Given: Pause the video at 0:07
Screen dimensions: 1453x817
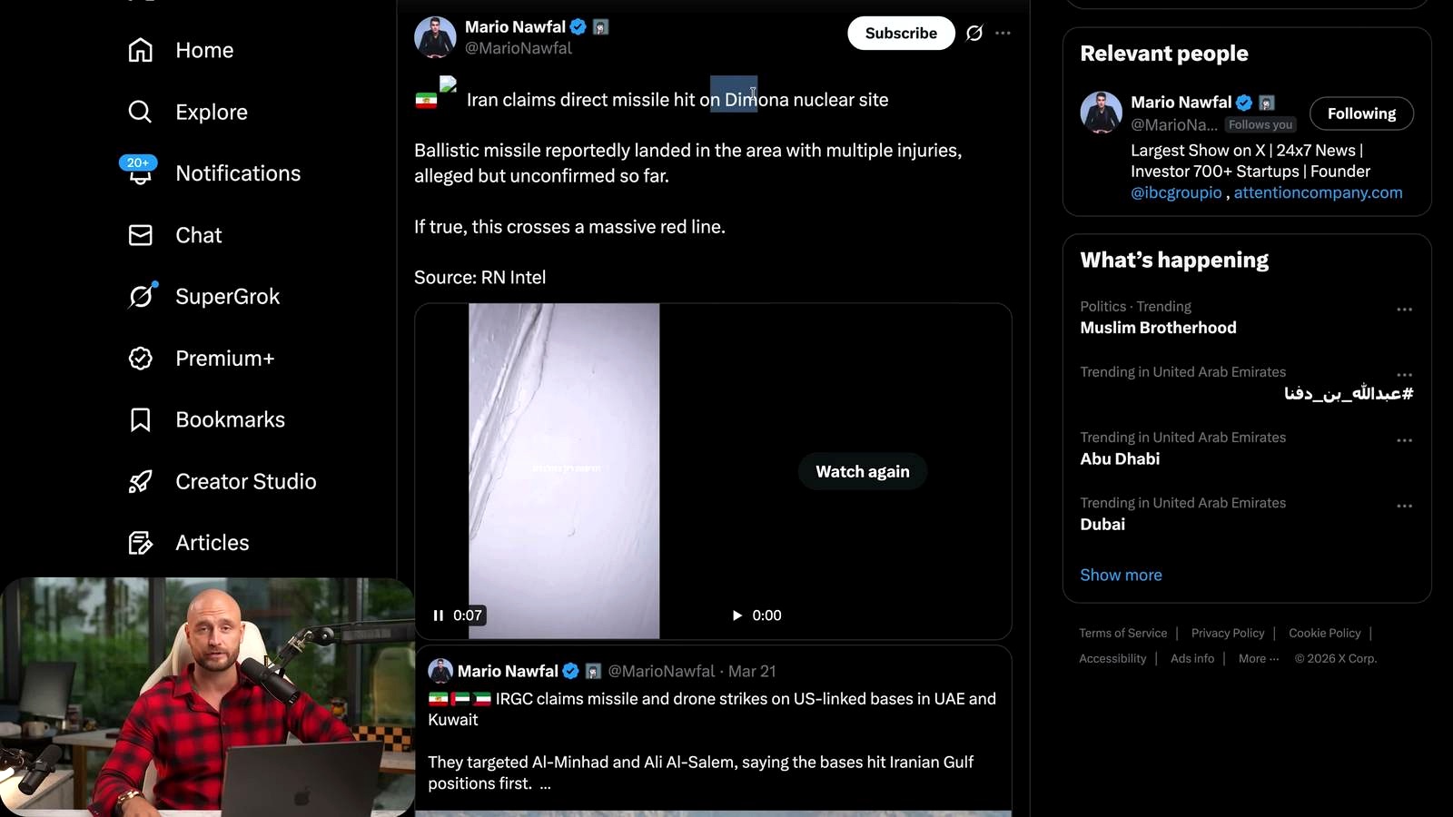Looking at the screenshot, I should point(439,615).
